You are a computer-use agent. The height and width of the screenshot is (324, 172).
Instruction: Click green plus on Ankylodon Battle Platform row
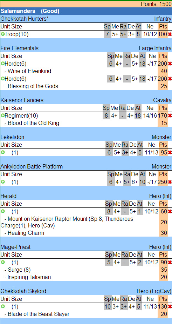click(2, 182)
